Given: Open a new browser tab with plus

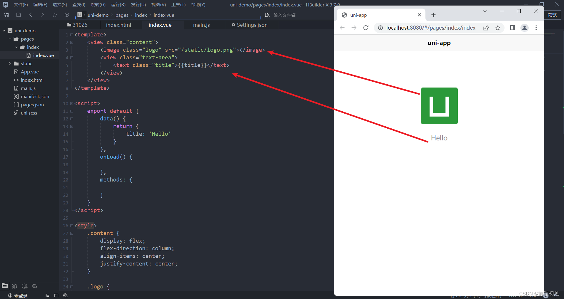Looking at the screenshot, I should point(433,15).
